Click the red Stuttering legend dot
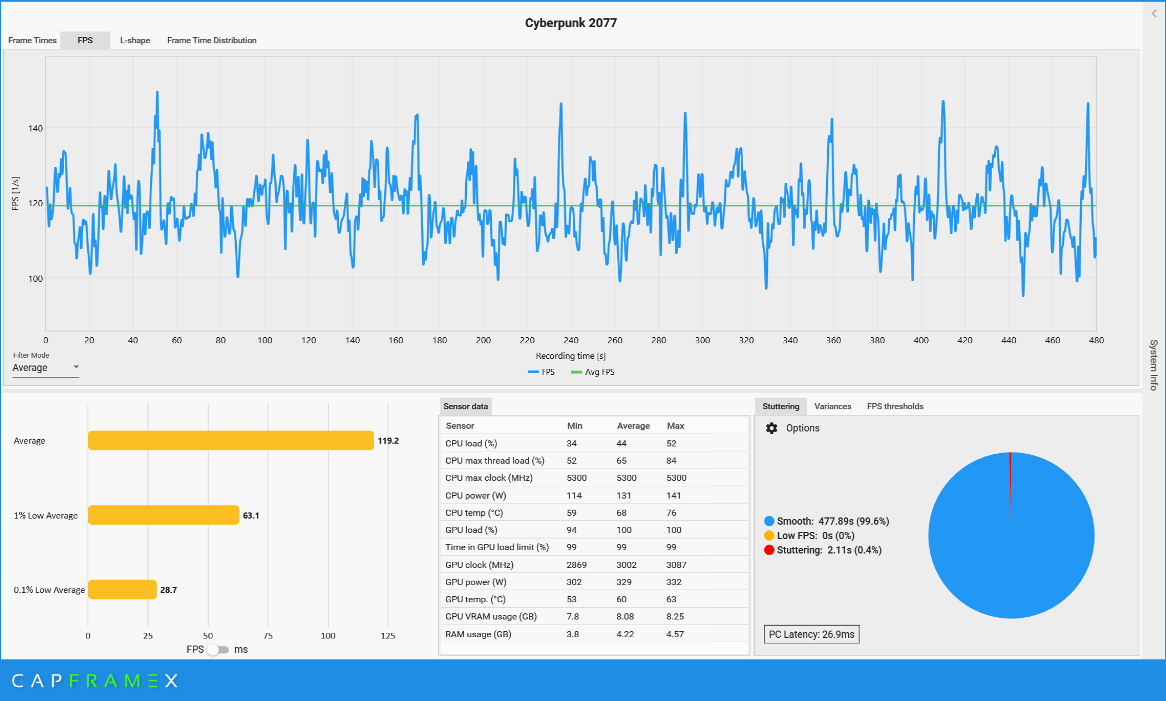Screen dimensions: 1166x701 (769, 550)
